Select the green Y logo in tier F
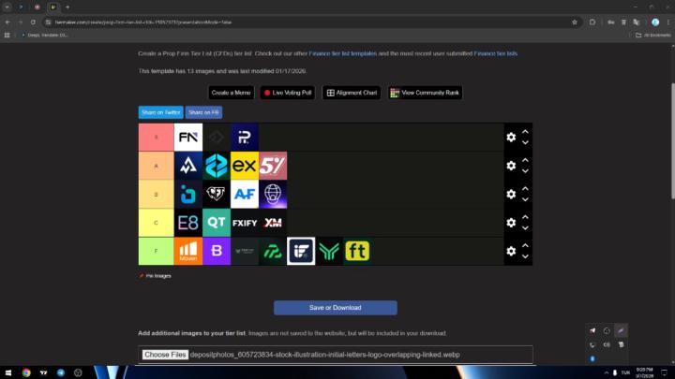 [x=329, y=251]
